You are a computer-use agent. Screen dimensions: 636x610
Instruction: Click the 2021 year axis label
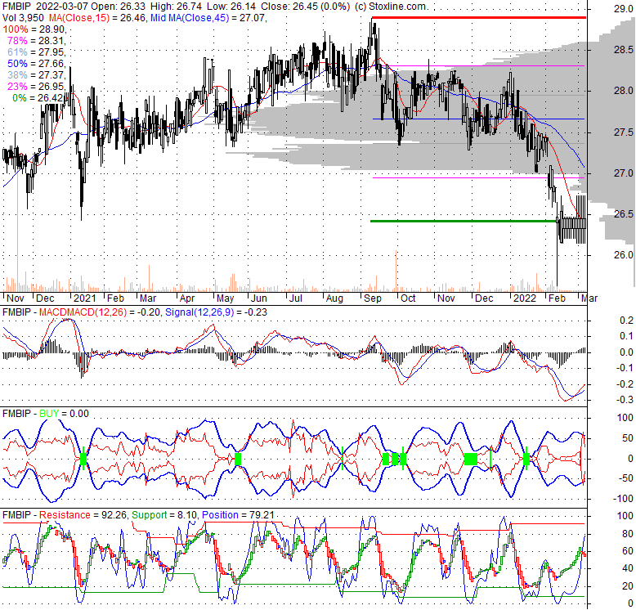(84, 298)
